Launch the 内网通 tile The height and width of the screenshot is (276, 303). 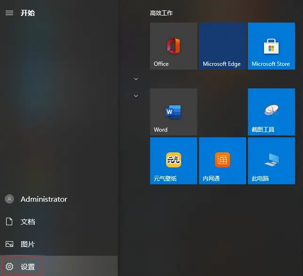tap(222, 161)
